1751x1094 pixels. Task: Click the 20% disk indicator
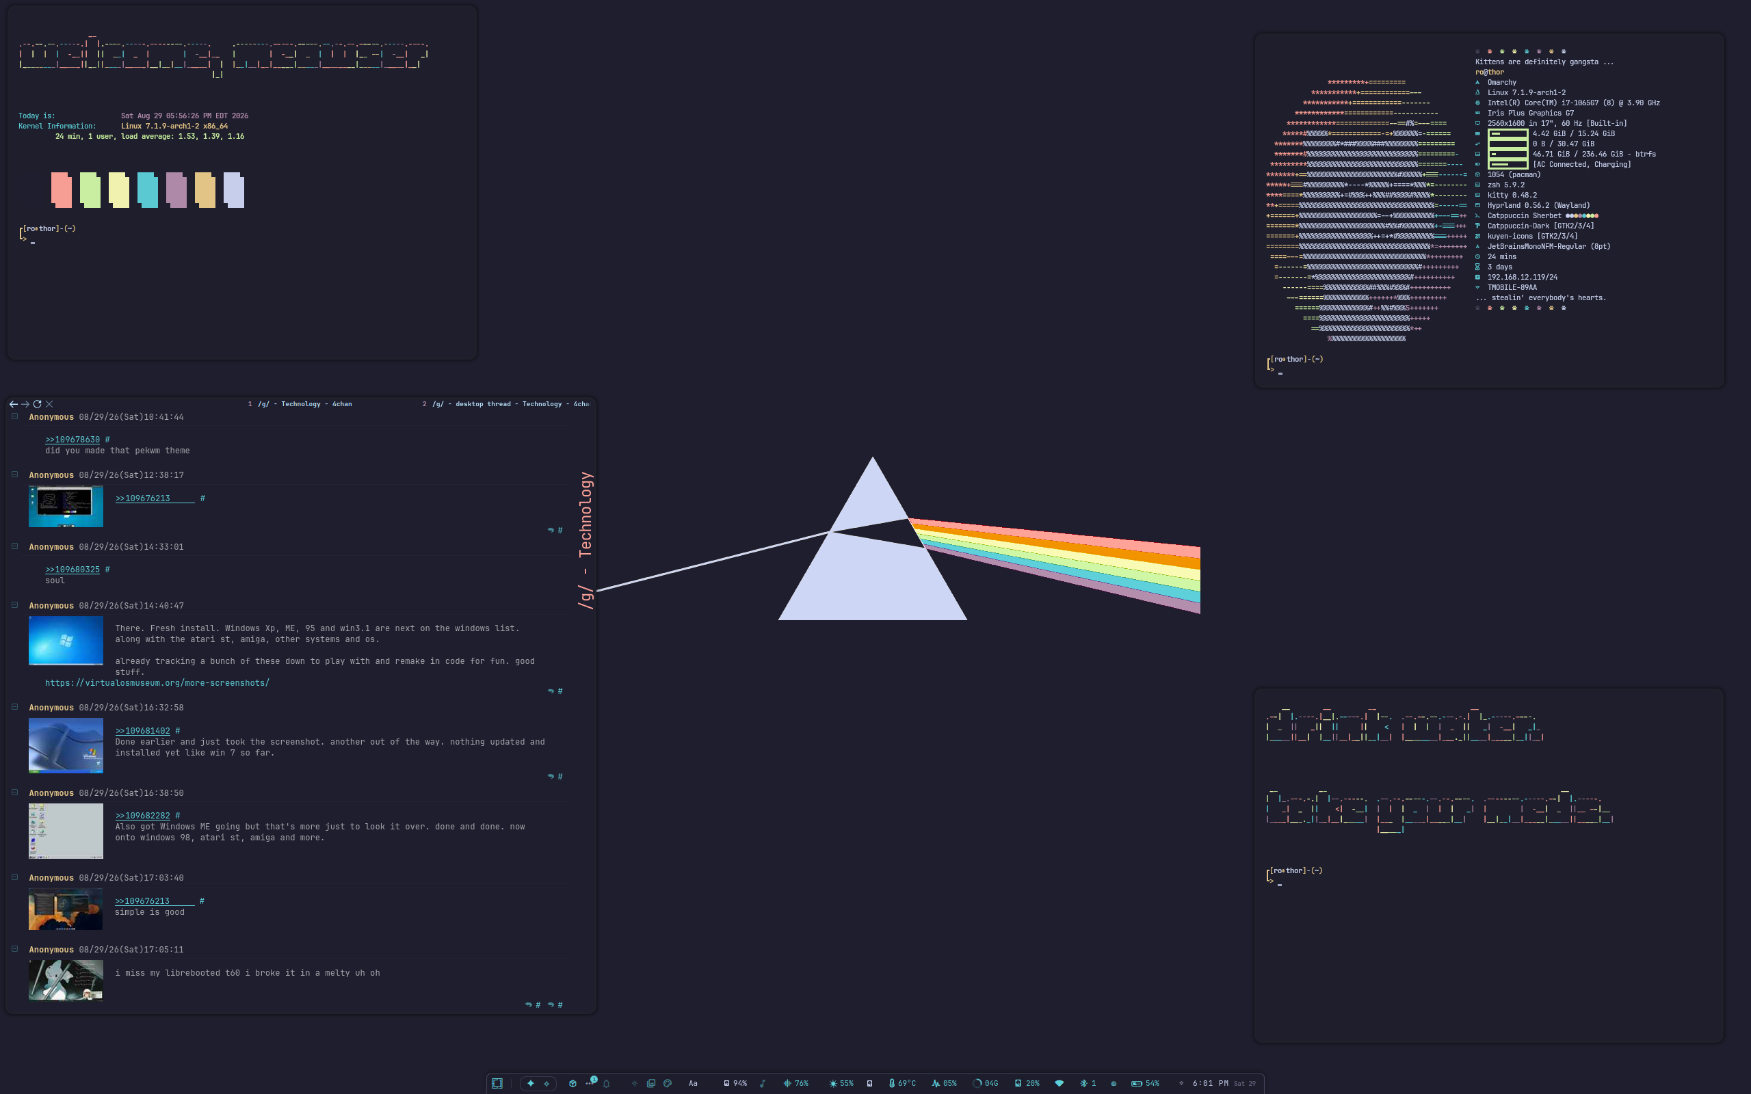pyautogui.click(x=1027, y=1083)
